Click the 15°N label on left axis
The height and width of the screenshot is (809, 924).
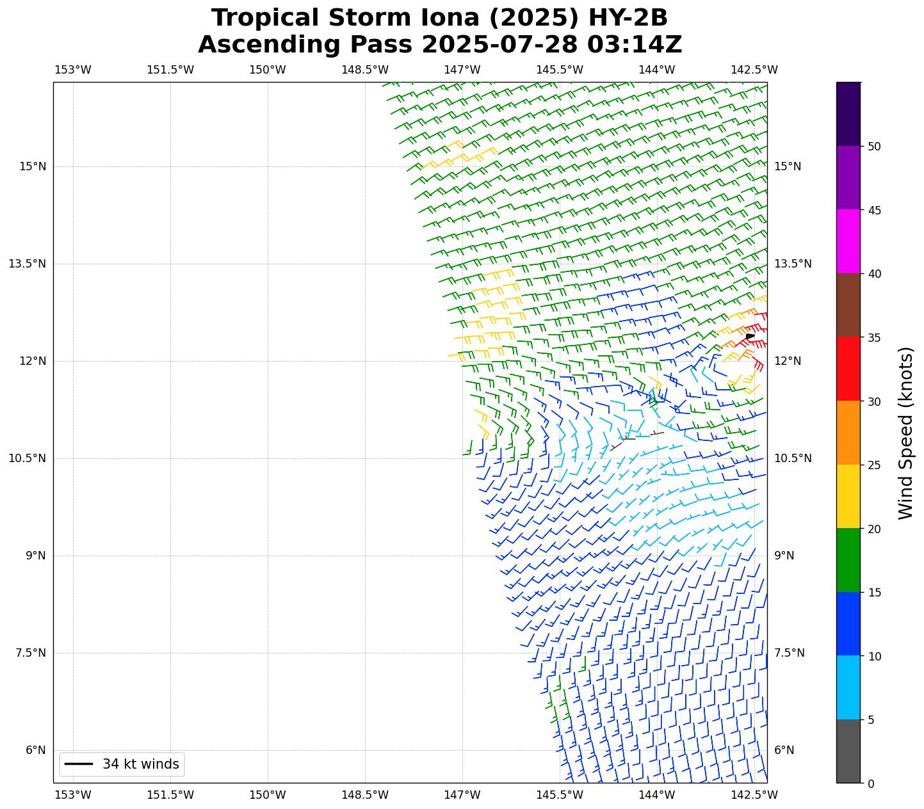(x=32, y=166)
